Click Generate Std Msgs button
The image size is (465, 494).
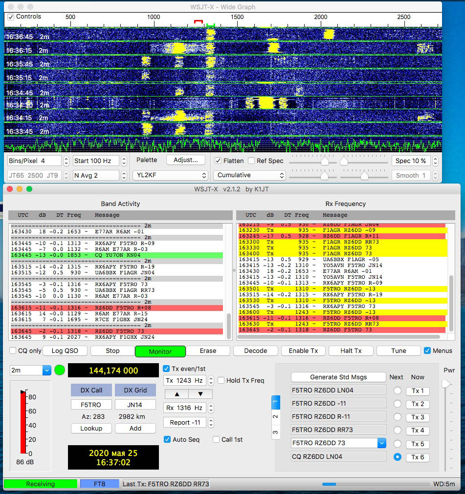pos(338,377)
